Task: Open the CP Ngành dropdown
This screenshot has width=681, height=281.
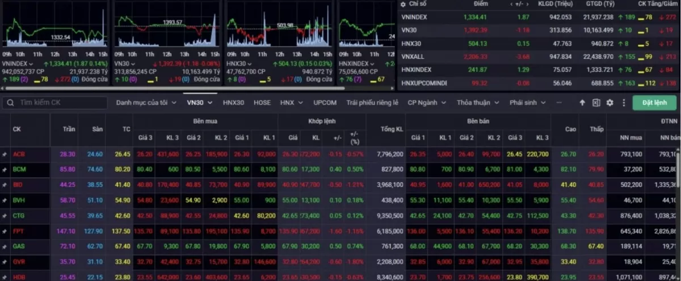Action: tap(427, 103)
